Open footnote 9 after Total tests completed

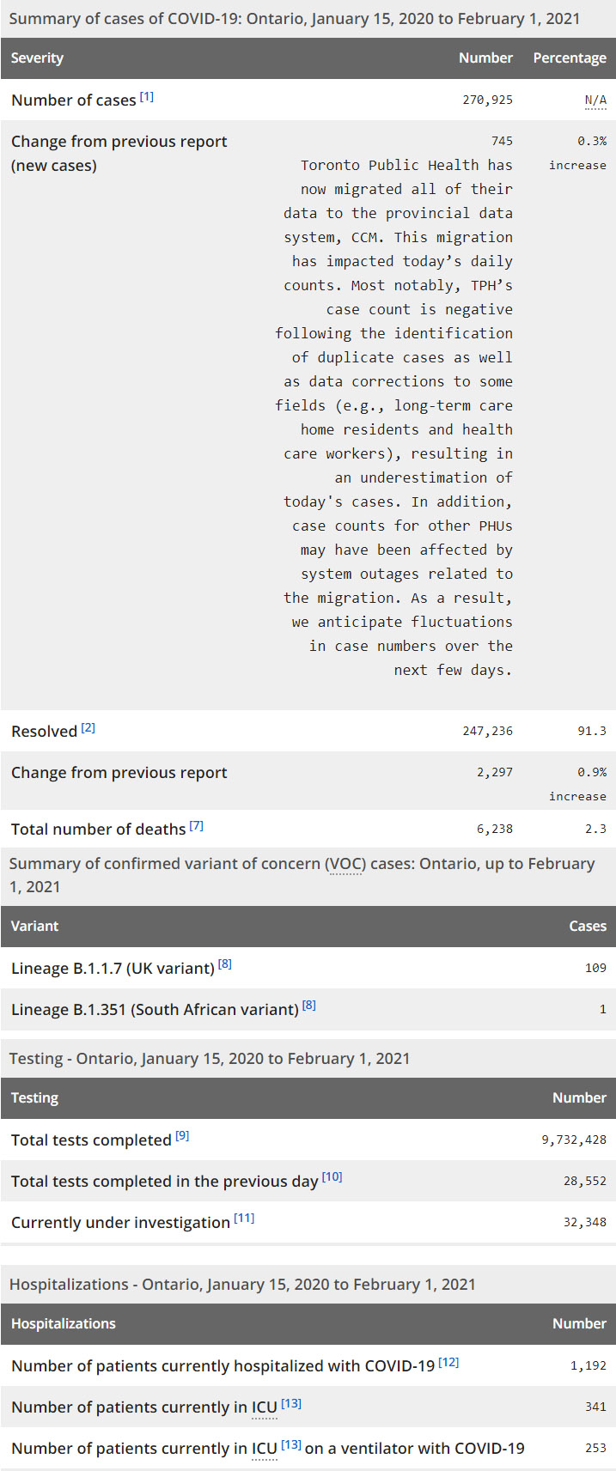182,1136
